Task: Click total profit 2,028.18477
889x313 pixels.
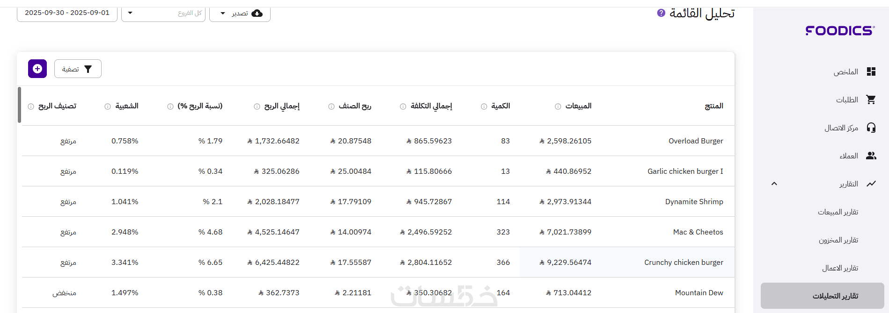Action: (273, 201)
